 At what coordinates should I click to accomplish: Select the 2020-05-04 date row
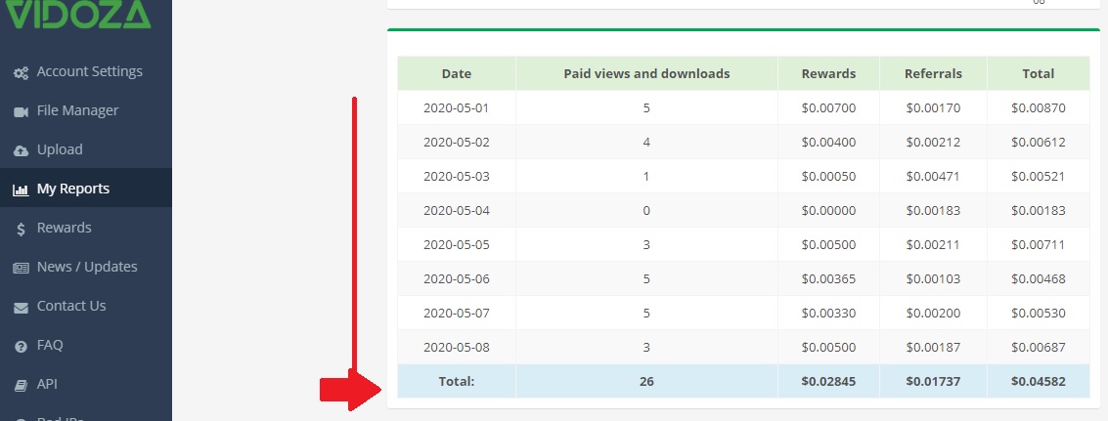tap(456, 210)
